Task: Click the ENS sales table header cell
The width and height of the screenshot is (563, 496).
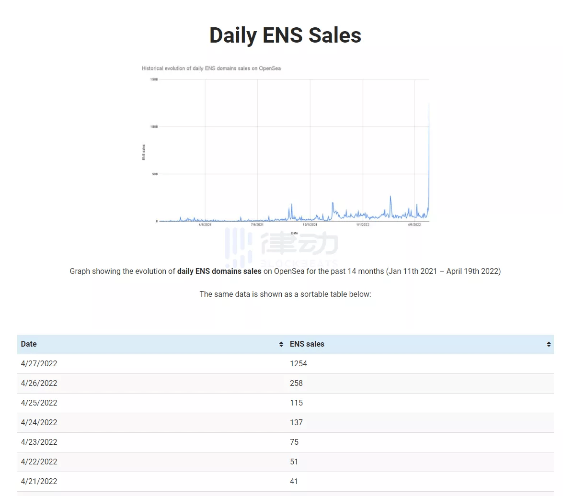Action: [307, 344]
